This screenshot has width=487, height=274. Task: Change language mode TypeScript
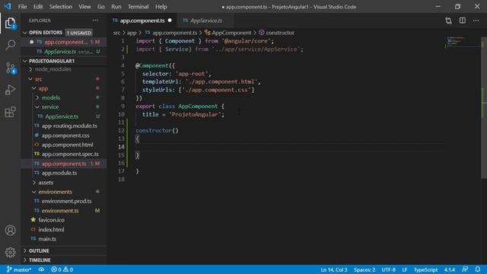click(x=425, y=269)
